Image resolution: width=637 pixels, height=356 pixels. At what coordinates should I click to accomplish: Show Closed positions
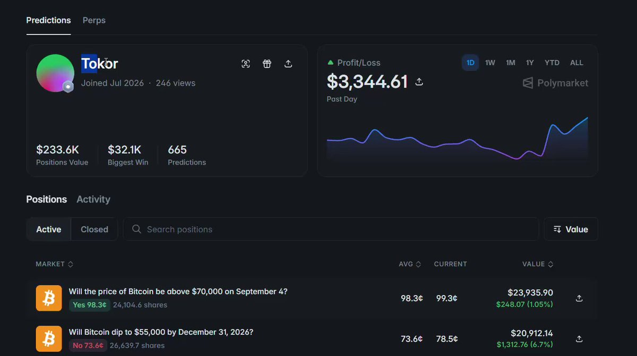94,229
